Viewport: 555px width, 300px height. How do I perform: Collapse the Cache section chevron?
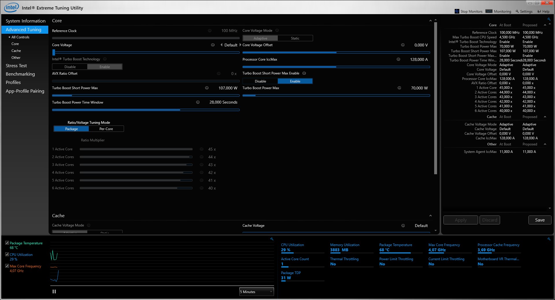pos(430,216)
